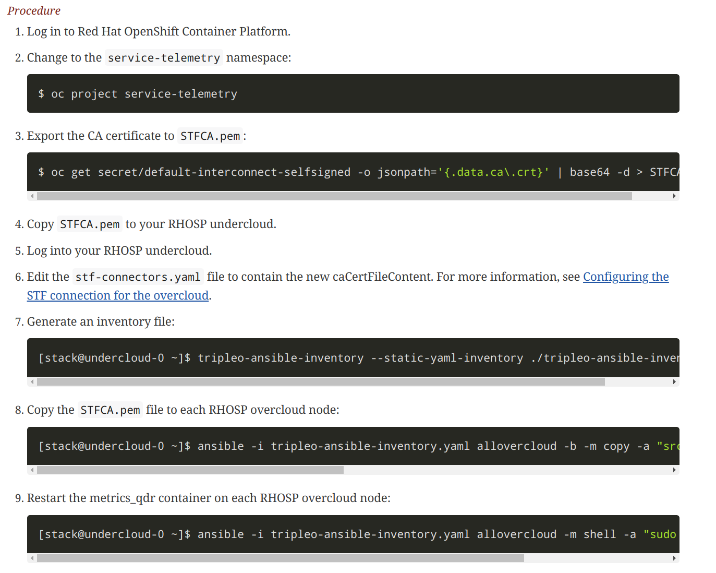716x573 pixels.
Task: Click the 'ansible -m shell' command code block
Action: point(353,534)
